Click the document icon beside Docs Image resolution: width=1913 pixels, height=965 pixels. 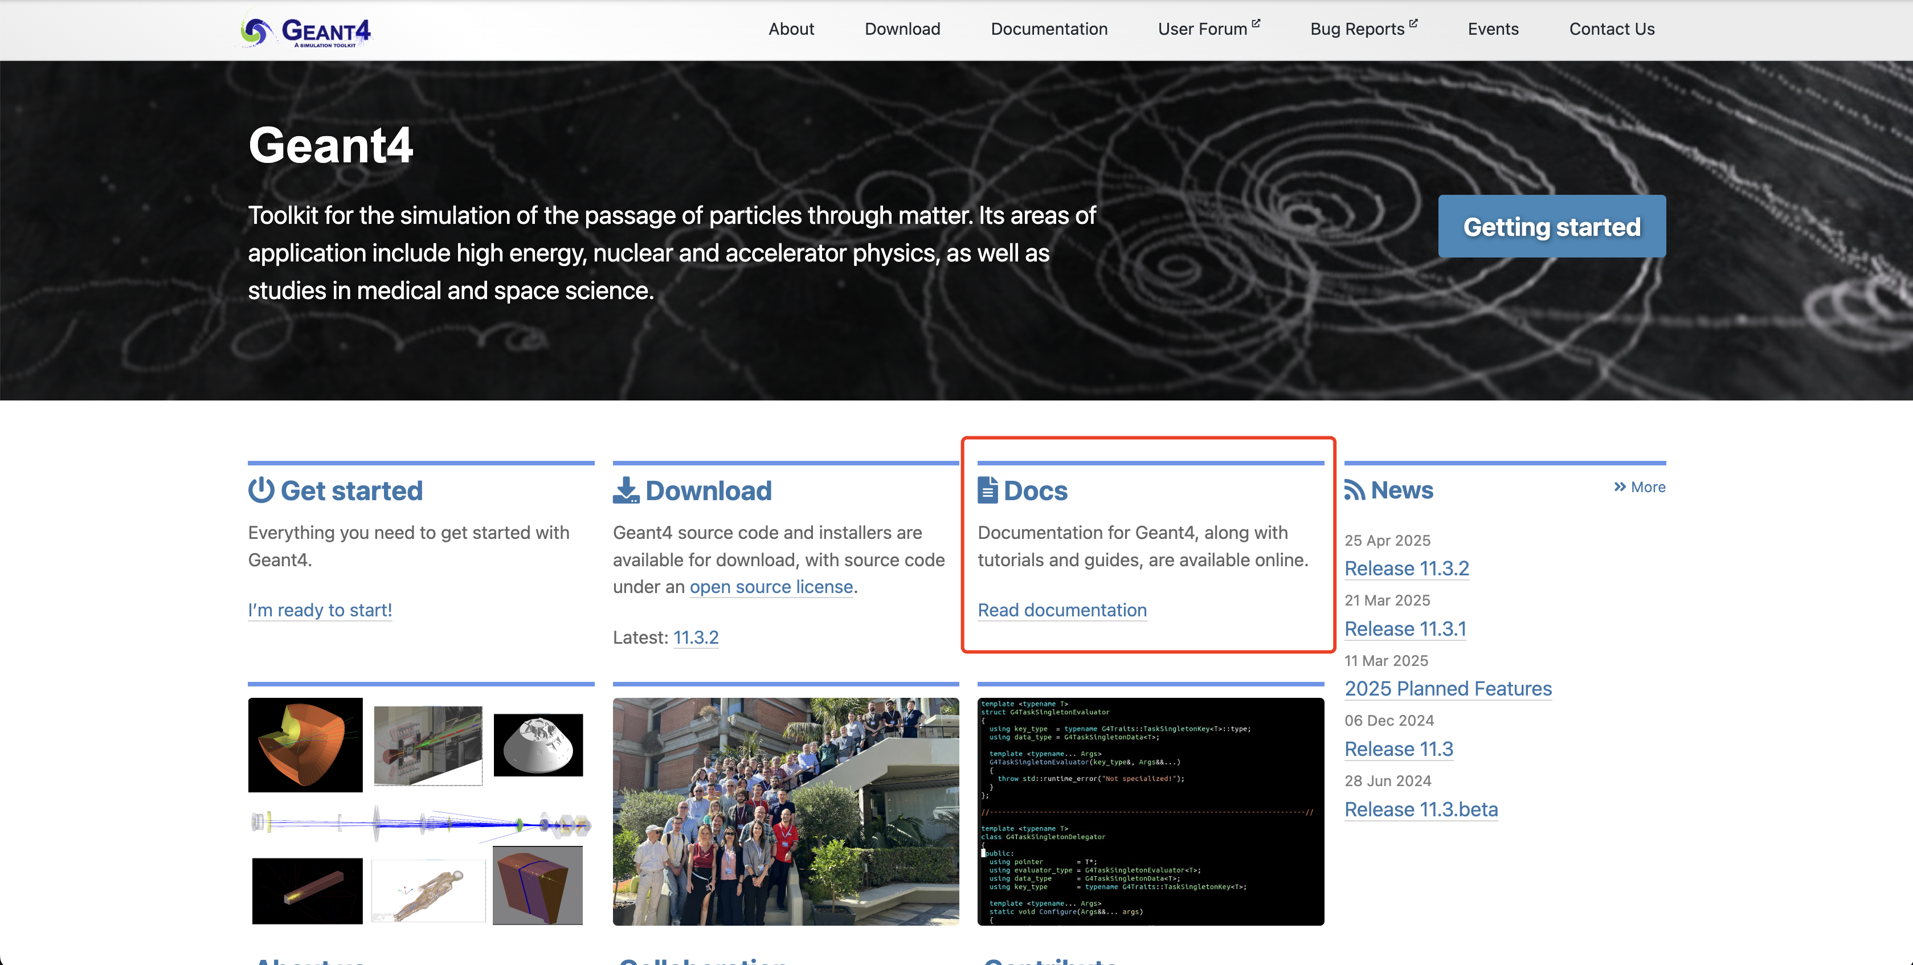coord(987,490)
